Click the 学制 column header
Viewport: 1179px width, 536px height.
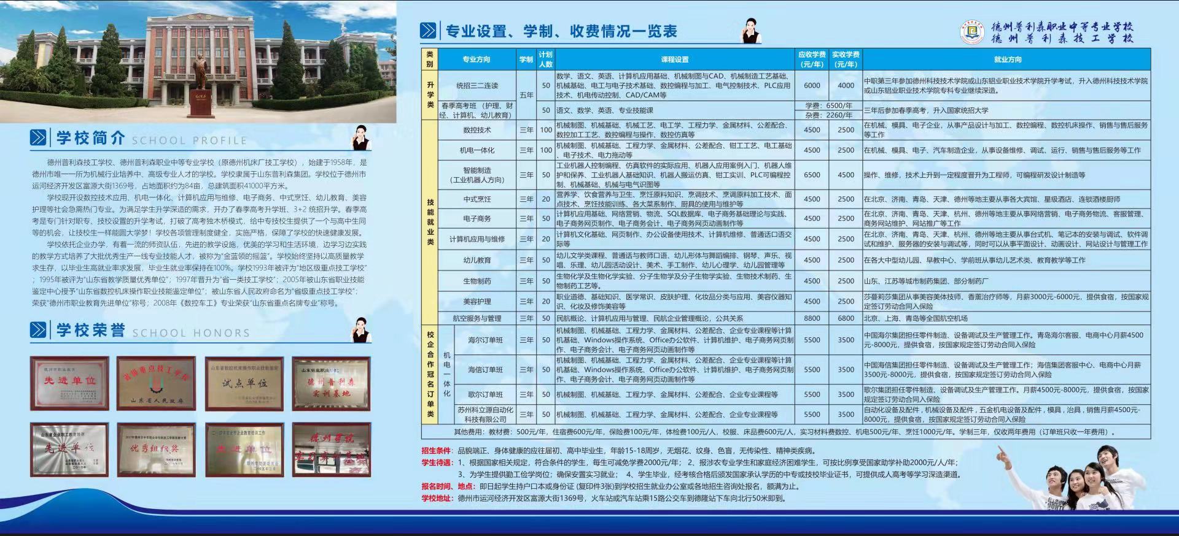pyautogui.click(x=526, y=59)
